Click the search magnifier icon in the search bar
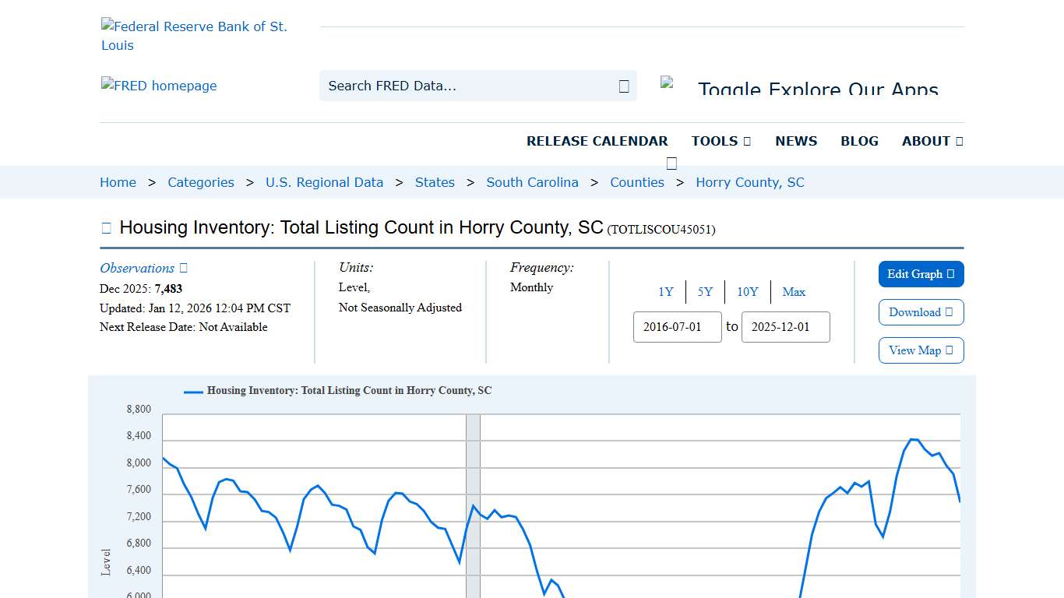Image resolution: width=1064 pixels, height=598 pixels. [623, 86]
